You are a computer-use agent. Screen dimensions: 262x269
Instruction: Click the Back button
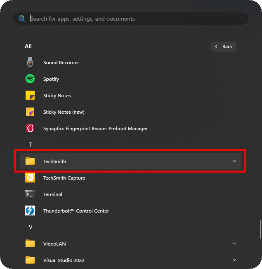pos(224,47)
